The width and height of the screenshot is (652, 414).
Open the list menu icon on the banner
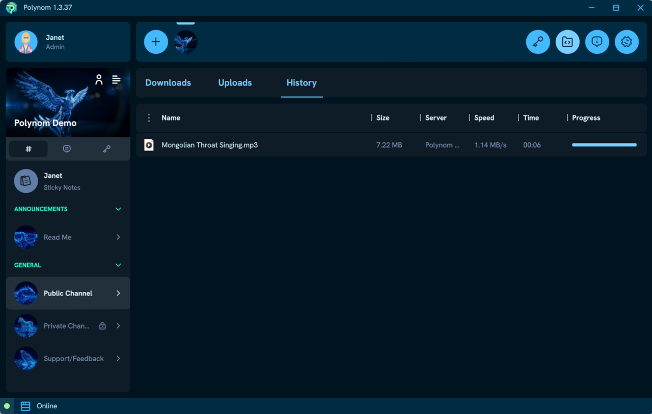pyautogui.click(x=116, y=79)
